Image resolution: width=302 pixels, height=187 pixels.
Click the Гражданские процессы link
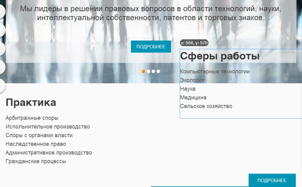coord(36,161)
